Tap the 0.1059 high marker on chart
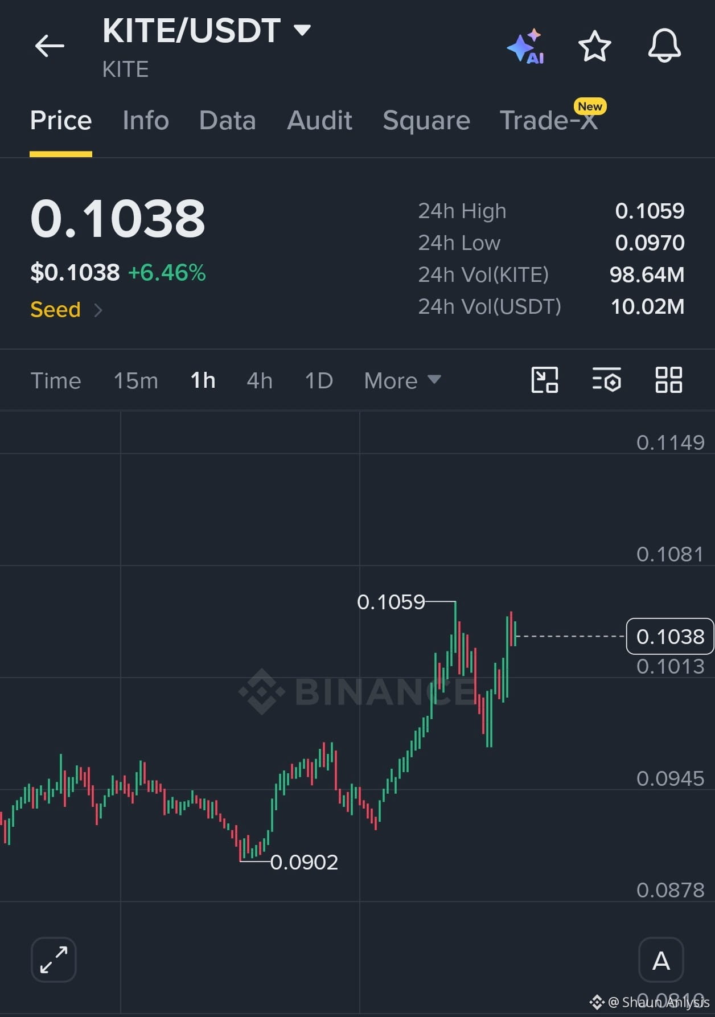The image size is (715, 1017). pyautogui.click(x=391, y=602)
